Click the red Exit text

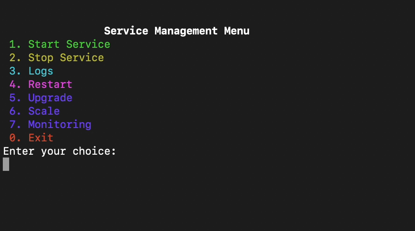click(x=40, y=138)
